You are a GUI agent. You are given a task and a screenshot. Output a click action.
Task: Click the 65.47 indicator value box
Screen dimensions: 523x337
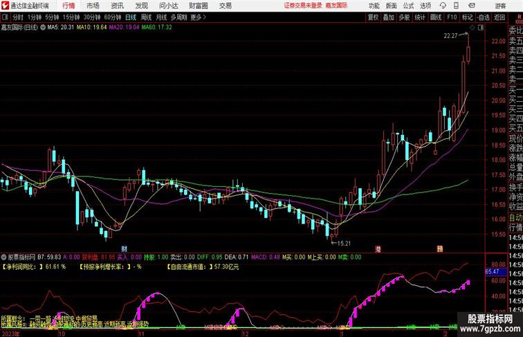coord(495,272)
